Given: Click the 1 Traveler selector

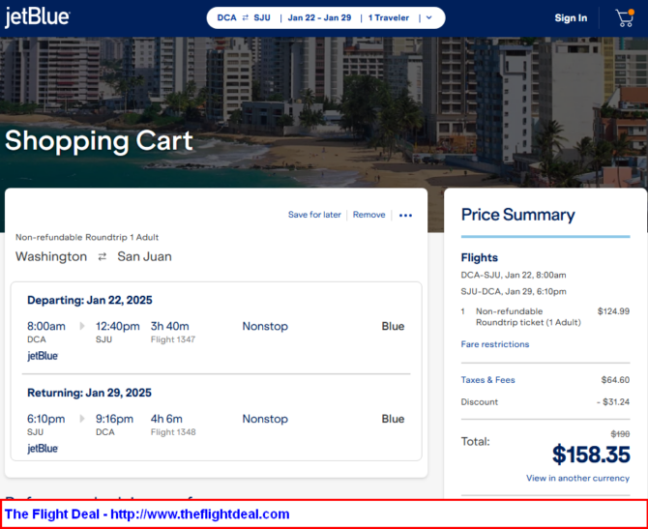Looking at the screenshot, I should (x=389, y=17).
